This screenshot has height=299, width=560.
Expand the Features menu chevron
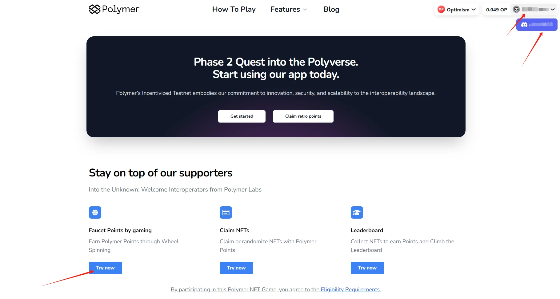pyautogui.click(x=305, y=10)
